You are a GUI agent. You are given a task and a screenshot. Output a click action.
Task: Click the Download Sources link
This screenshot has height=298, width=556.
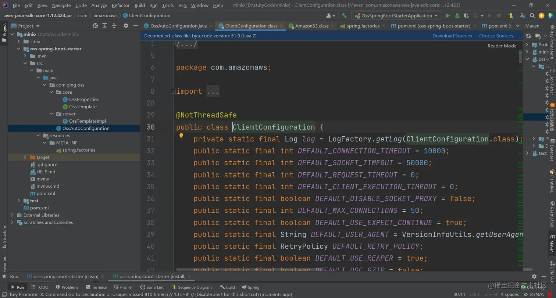(x=452, y=36)
